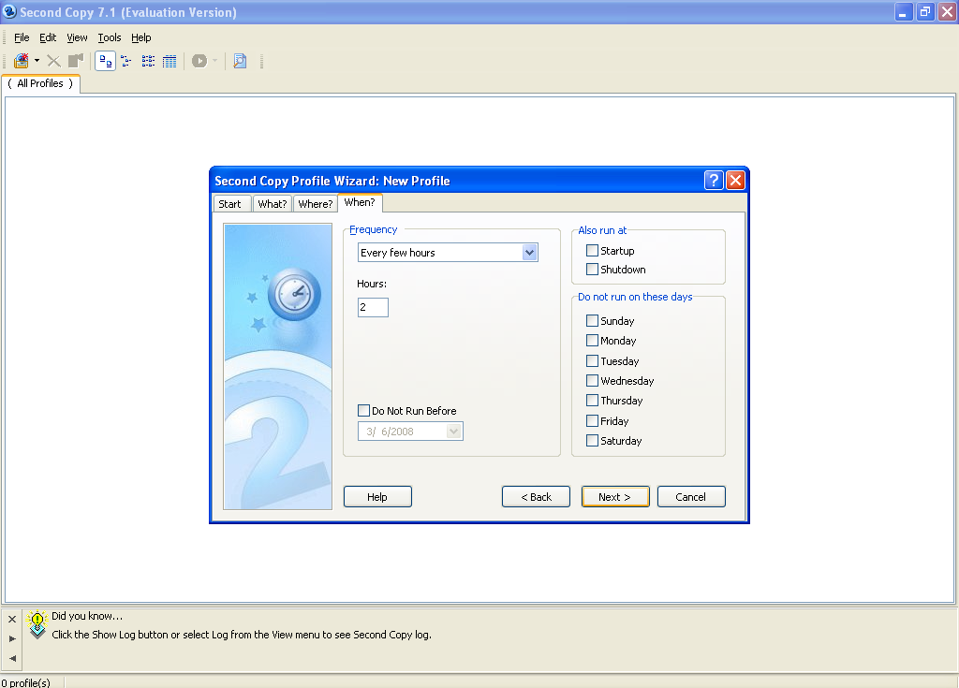Click the Show Log magnifier icon
Image resolution: width=959 pixels, height=688 pixels.
(240, 61)
